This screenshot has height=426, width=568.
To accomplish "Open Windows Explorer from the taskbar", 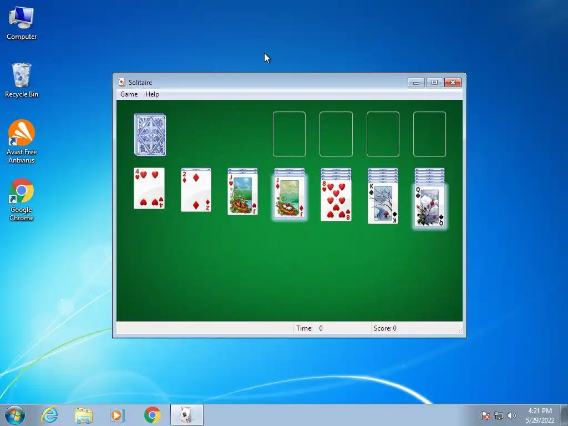I will click(x=84, y=415).
